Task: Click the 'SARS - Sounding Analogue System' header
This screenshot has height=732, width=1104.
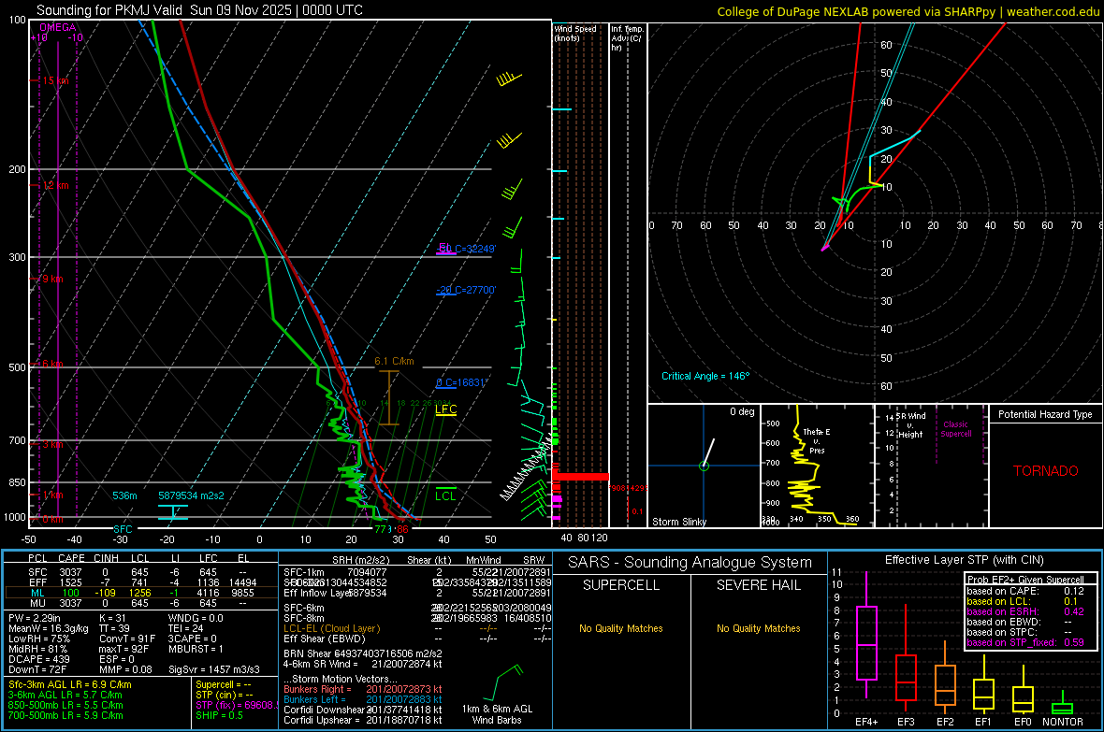Action: tap(690, 563)
